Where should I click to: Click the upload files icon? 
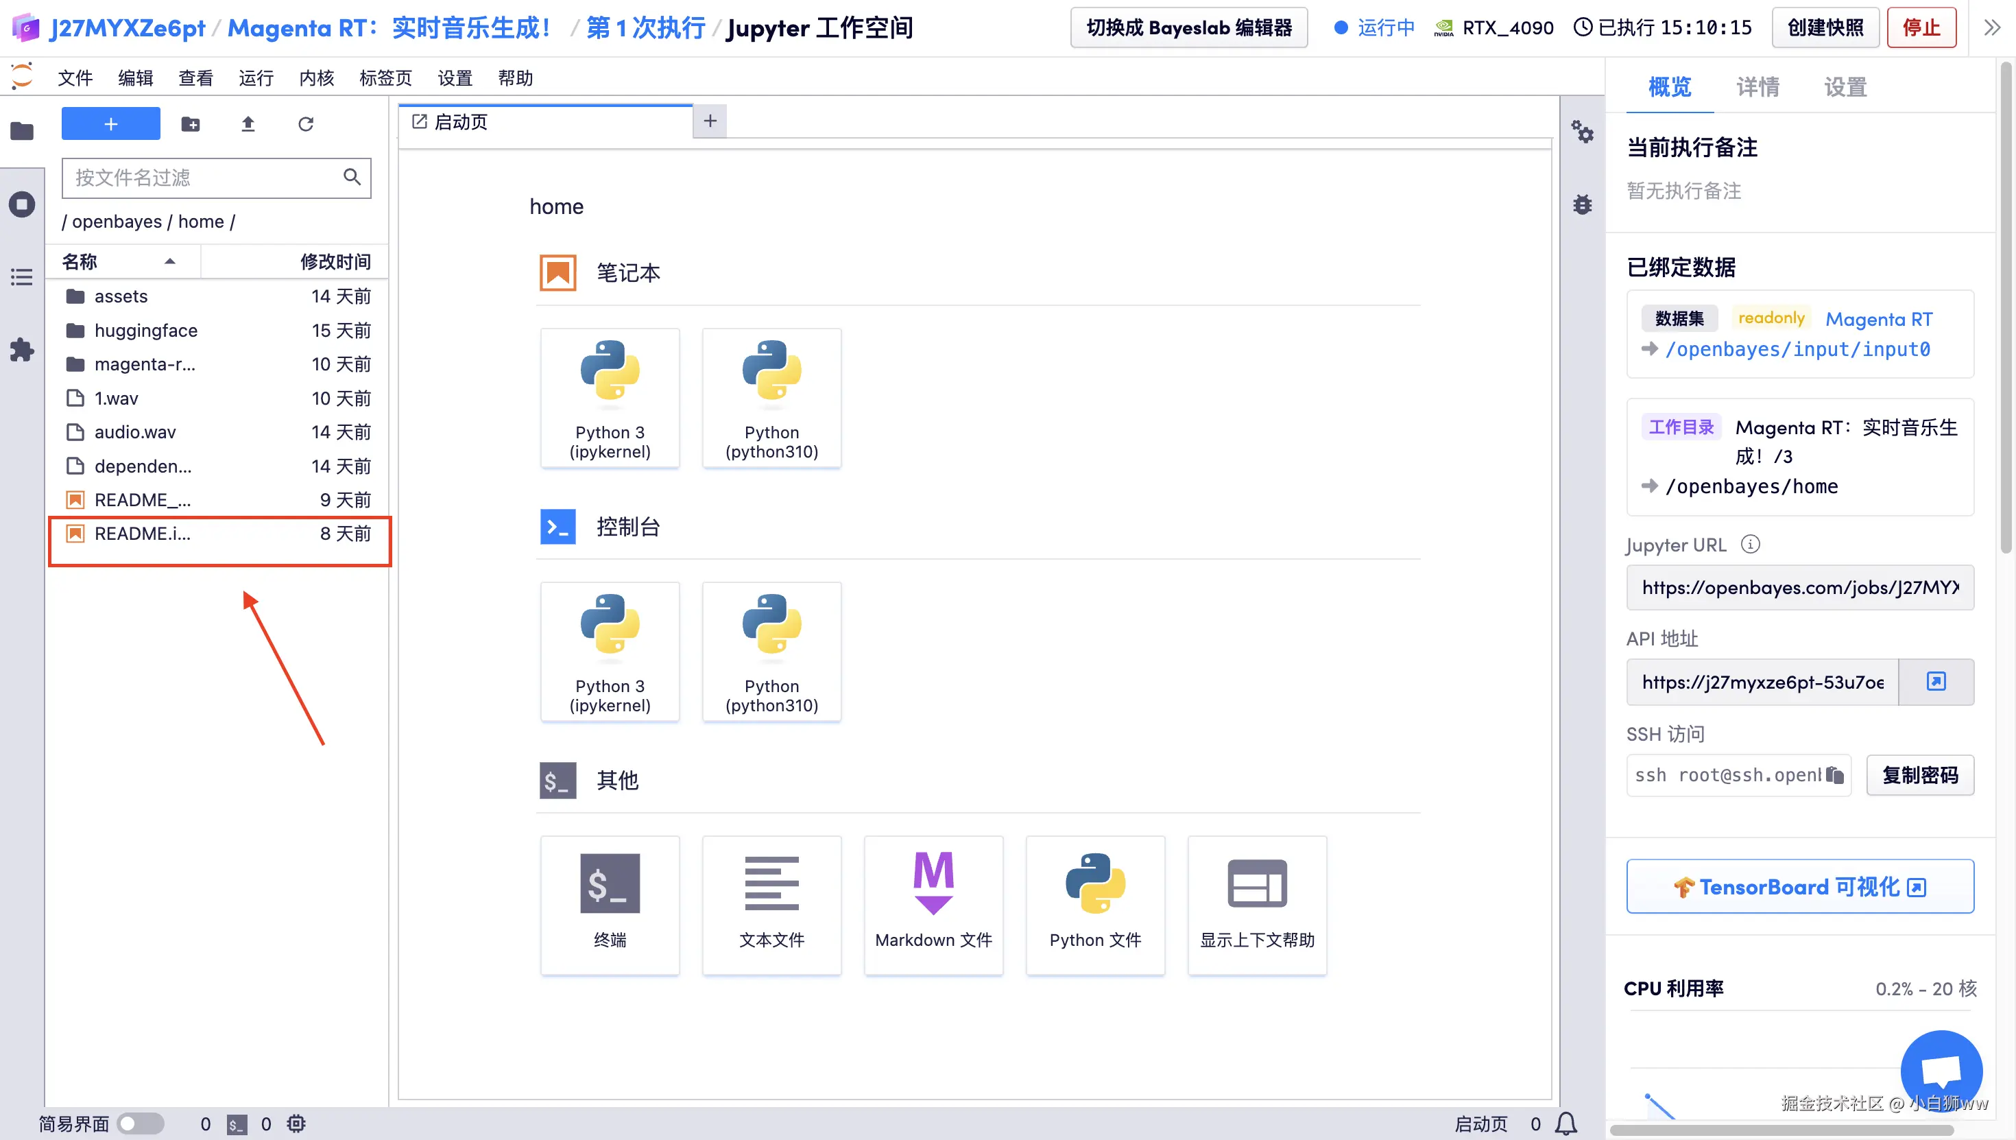248,123
